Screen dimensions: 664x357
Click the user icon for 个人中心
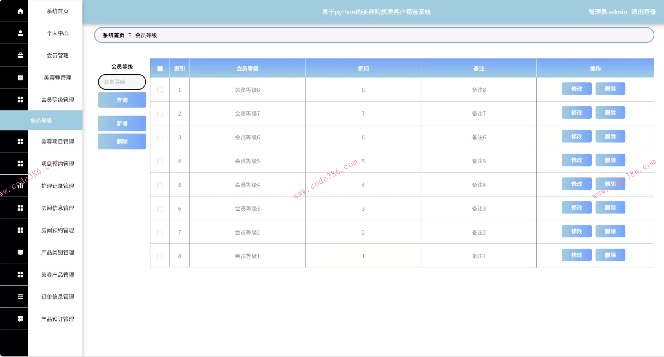coord(20,33)
